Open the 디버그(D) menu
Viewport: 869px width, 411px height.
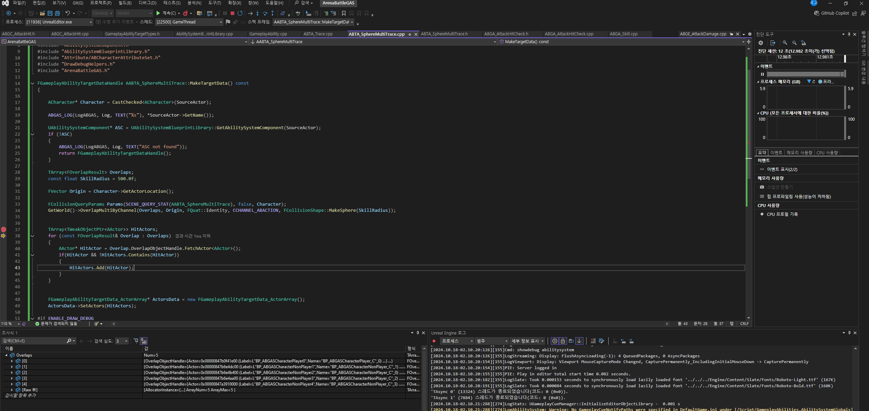click(147, 3)
